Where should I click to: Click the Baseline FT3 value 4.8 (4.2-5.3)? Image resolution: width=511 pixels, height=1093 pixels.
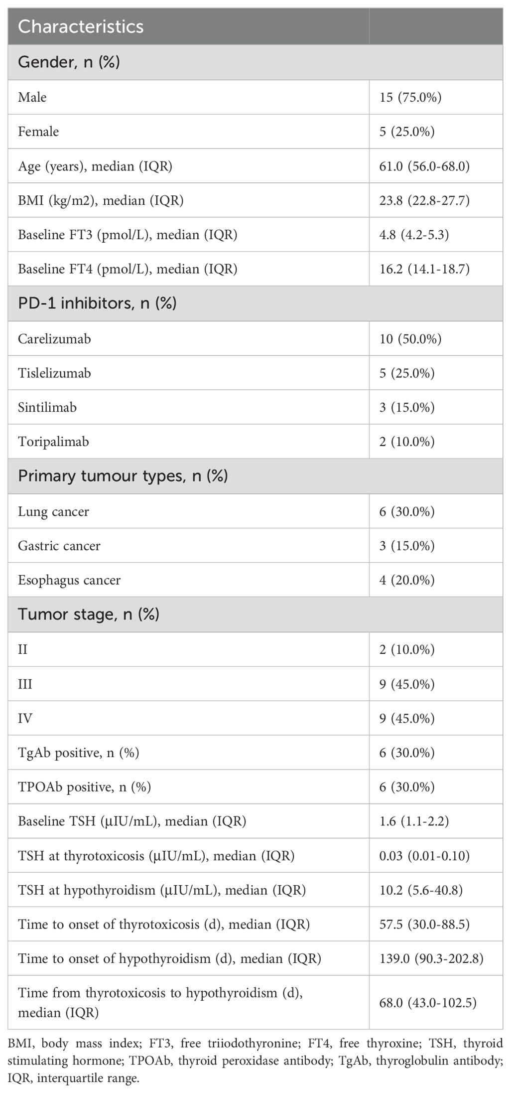coord(414,234)
